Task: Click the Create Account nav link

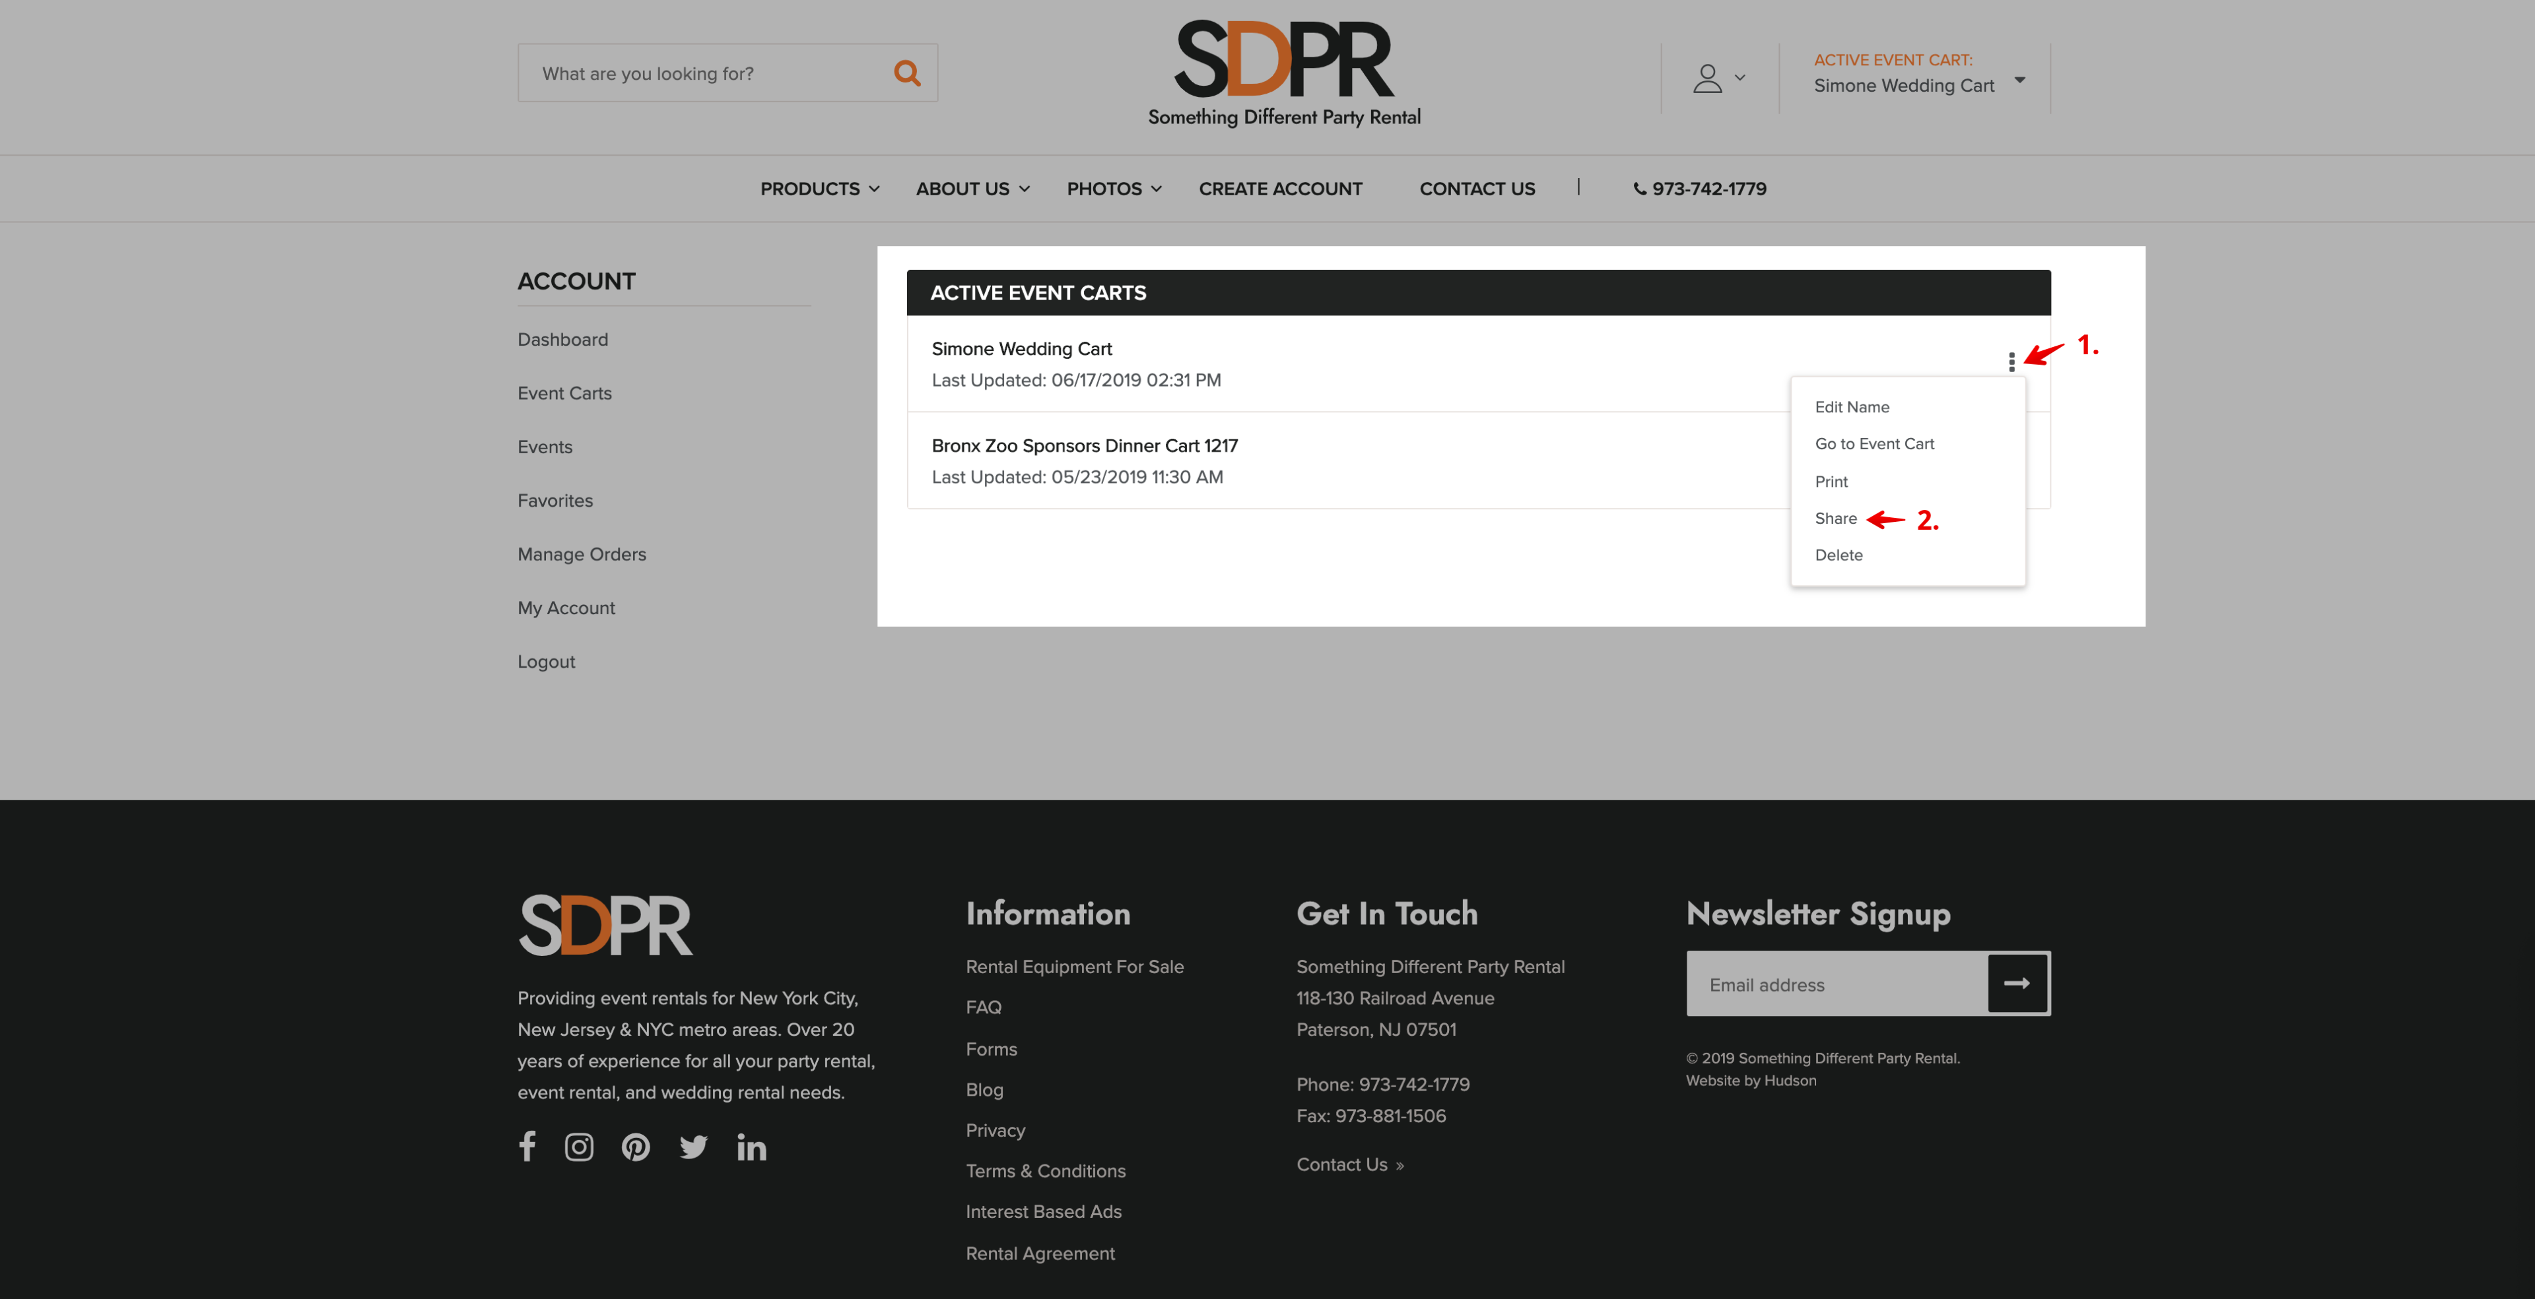Action: coord(1279,189)
